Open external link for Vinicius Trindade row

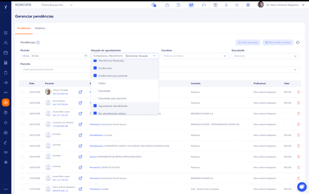pyautogui.click(x=81, y=92)
